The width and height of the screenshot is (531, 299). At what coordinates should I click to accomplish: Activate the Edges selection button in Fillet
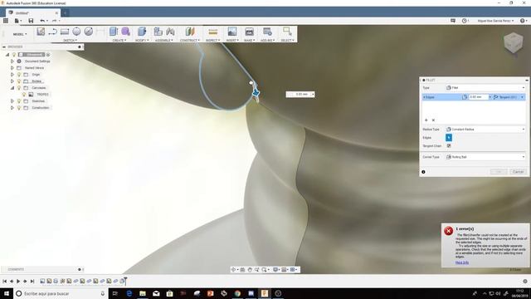(449, 138)
